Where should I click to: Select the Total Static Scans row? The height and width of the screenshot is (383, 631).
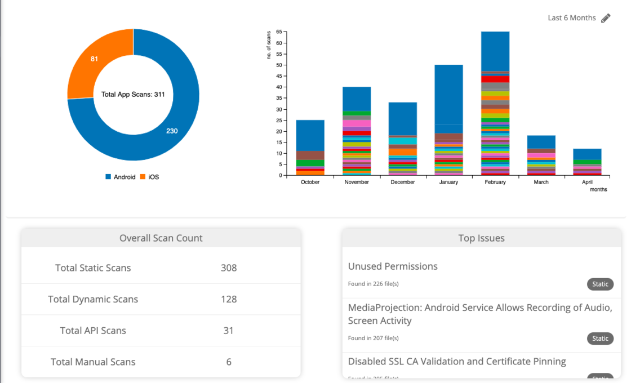coord(161,268)
